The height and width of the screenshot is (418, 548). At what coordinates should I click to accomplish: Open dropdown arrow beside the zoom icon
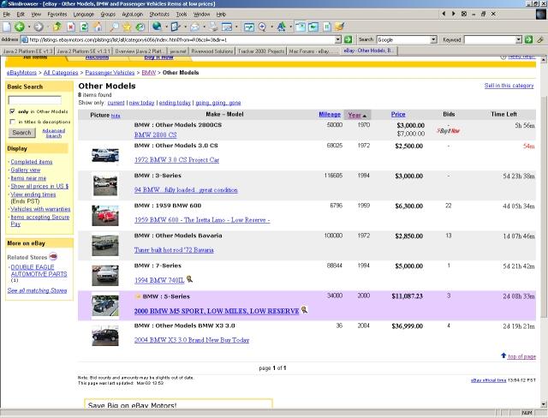tap(271, 27)
